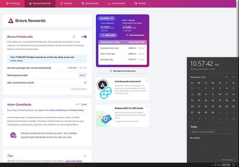Click the Auto-Contribute globe icon
The image size is (239, 167).
coord(13,135)
